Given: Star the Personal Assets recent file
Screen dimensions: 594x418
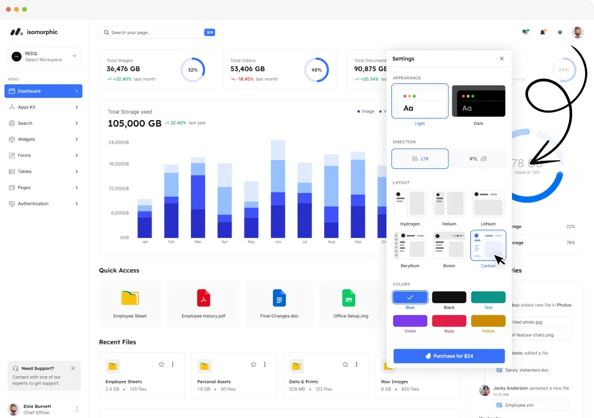Looking at the screenshot, I should (x=253, y=364).
